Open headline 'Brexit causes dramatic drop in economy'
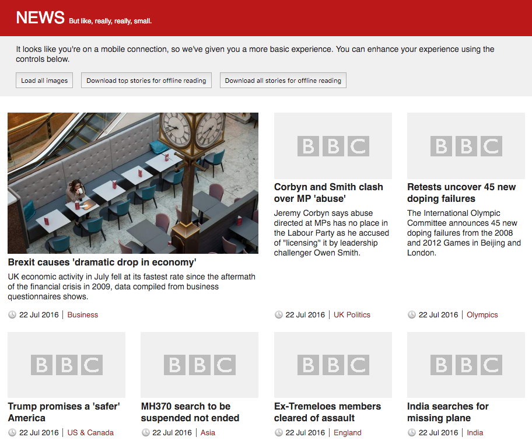Image resolution: width=532 pixels, height=444 pixels. pyautogui.click(x=102, y=263)
